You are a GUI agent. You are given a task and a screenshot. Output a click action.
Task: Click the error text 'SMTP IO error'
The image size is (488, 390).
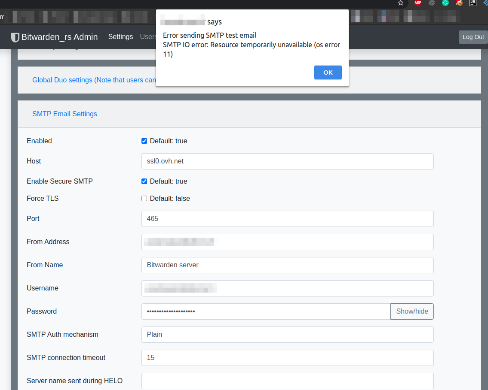click(185, 45)
